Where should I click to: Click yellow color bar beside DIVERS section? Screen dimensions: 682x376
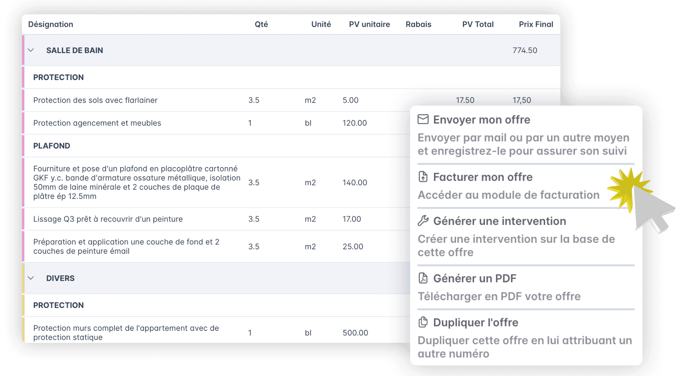tap(23, 278)
